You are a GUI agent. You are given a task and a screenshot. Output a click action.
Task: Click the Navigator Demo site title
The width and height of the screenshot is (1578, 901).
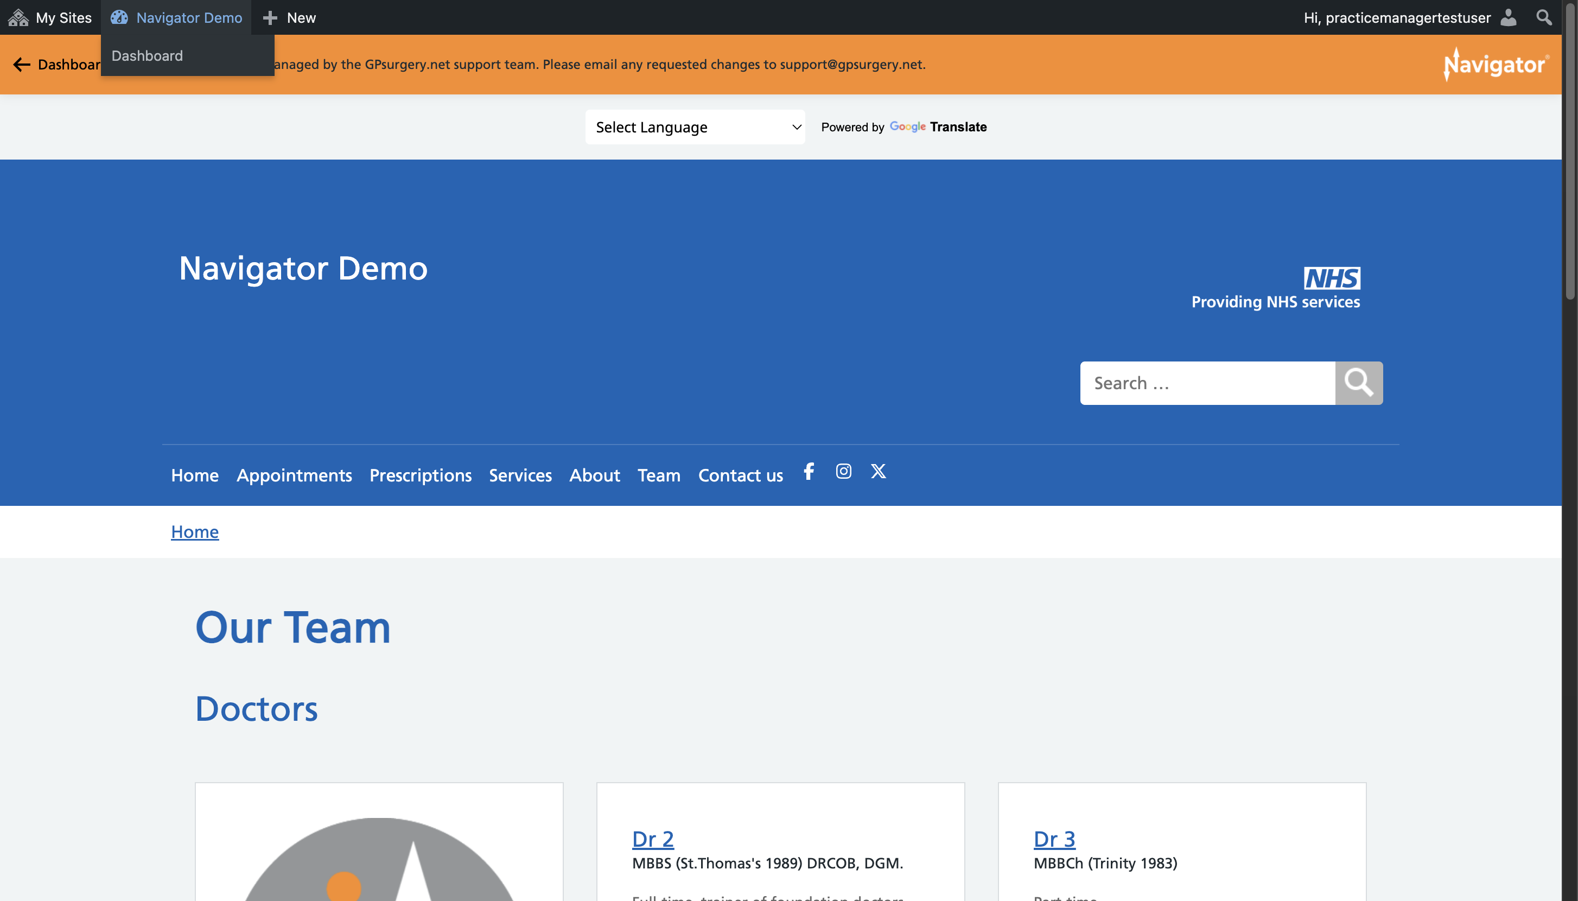coord(303,268)
